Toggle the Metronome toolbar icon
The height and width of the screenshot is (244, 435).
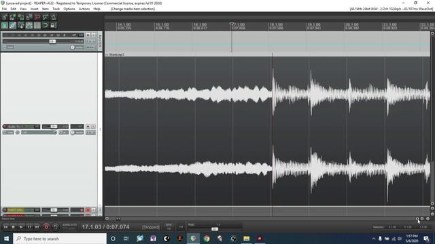pyautogui.click(x=53, y=17)
